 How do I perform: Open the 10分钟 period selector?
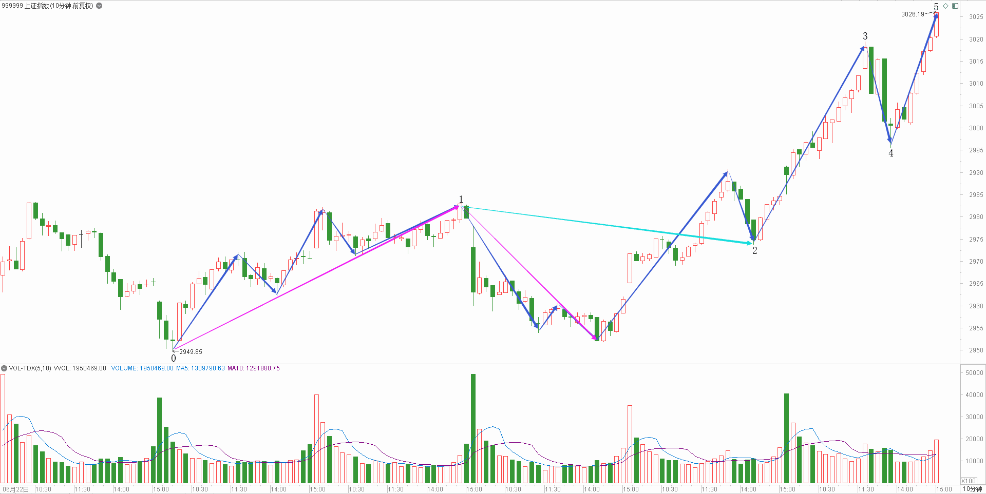click(x=972, y=489)
